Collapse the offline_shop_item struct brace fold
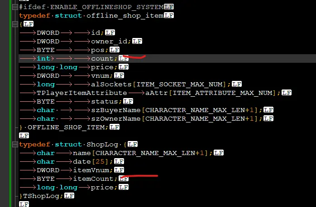The width and height of the screenshot is (316, 207). pyautogui.click(x=15, y=24)
